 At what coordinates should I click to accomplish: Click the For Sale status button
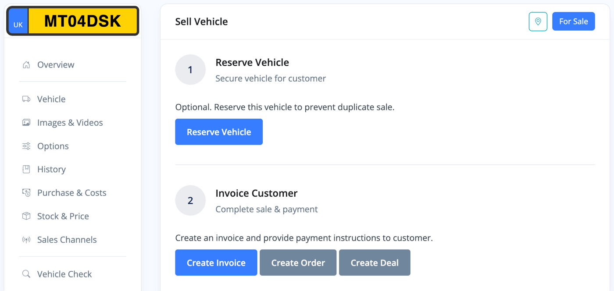point(574,21)
